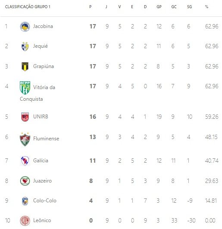Viewport: 222px width, 229px height.
Task: Click the Leônico round red logo
Action: [25, 220]
